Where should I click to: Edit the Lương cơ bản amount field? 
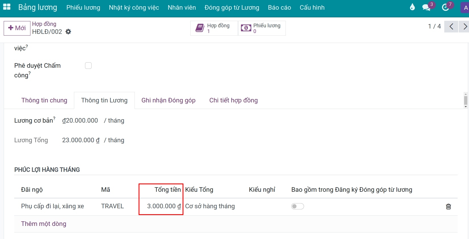coord(80,121)
